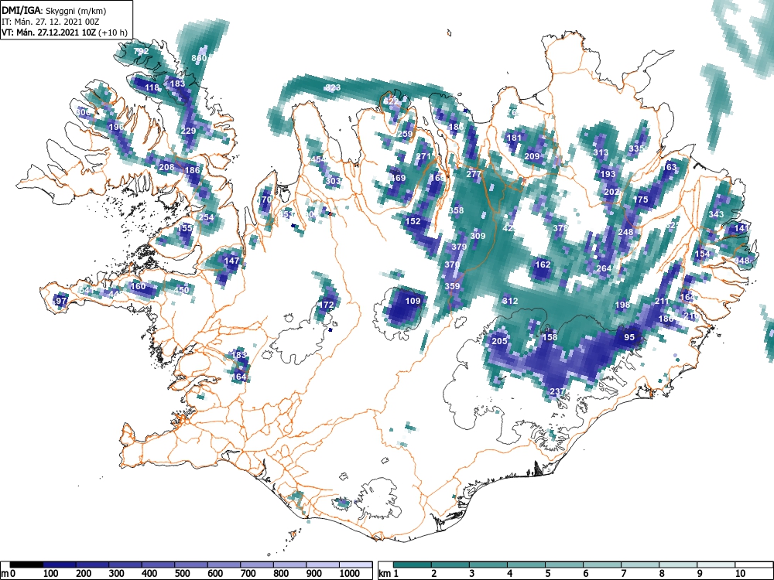774x580 pixels.
Task: Click the visibility value 343
Action: 716,213
